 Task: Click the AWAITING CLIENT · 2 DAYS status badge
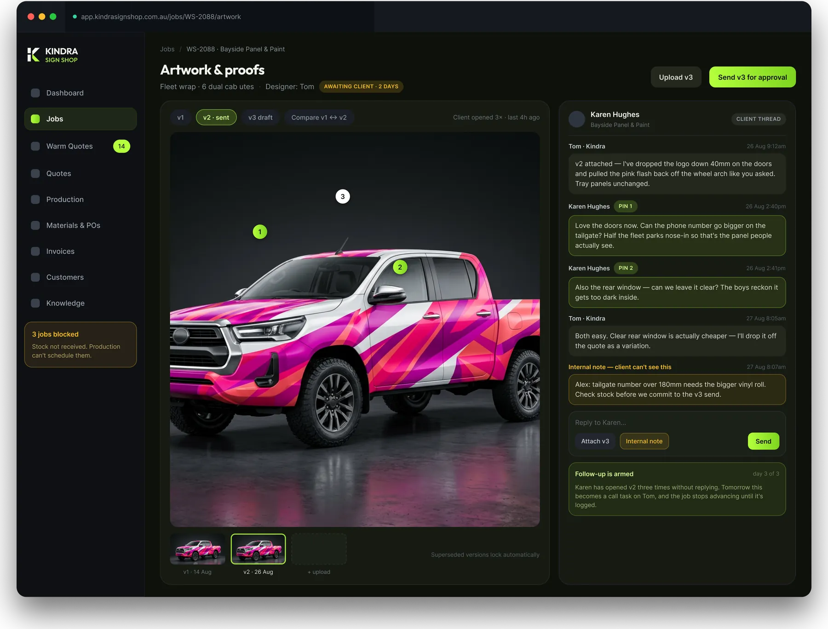coord(361,86)
